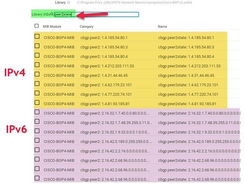Select name cell peer2state: 2.16.32.1.7.48.39.255.3.11
The width and height of the screenshot is (245, 185).
tap(199, 123)
